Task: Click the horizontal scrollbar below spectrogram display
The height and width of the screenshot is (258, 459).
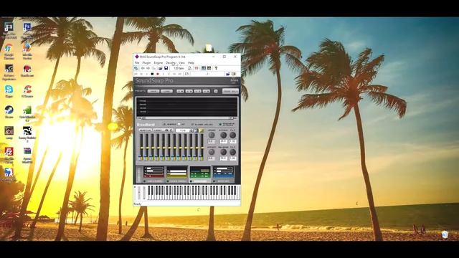Action: pos(187,118)
